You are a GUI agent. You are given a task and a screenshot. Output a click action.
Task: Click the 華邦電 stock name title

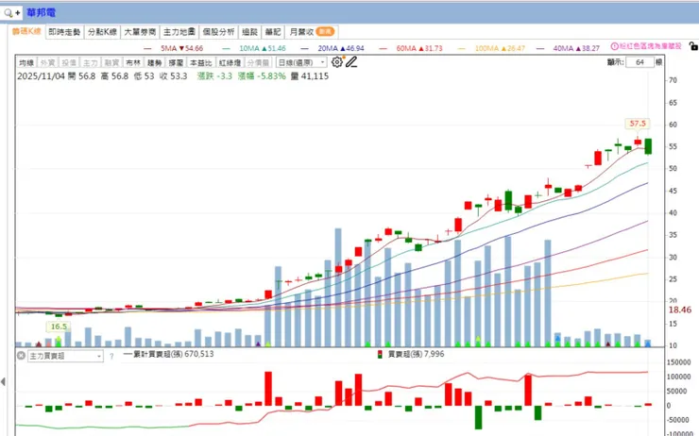click(41, 13)
